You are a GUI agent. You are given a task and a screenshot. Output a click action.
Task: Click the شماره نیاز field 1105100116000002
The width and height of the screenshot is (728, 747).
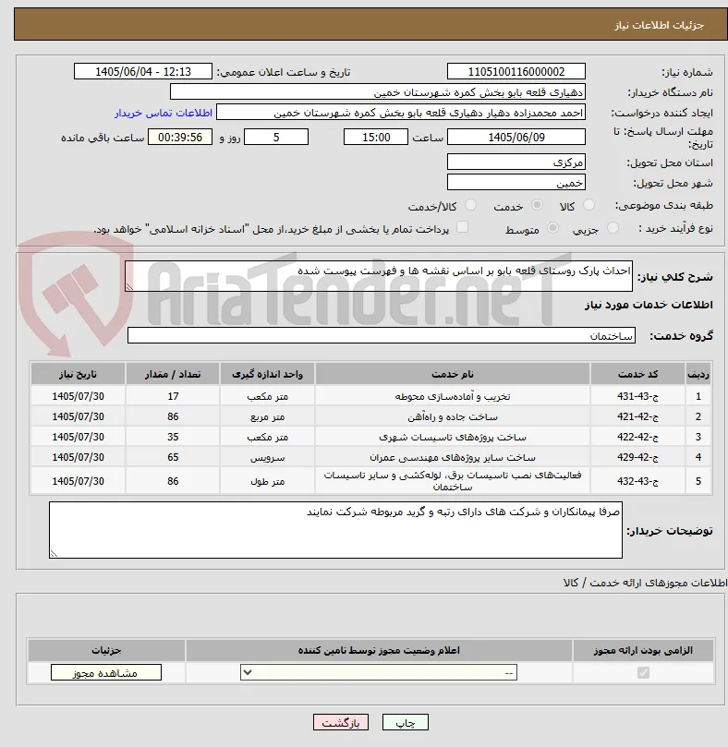pos(516,71)
